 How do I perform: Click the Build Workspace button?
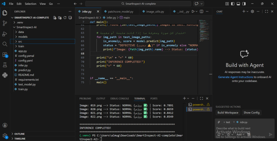pos(228,112)
